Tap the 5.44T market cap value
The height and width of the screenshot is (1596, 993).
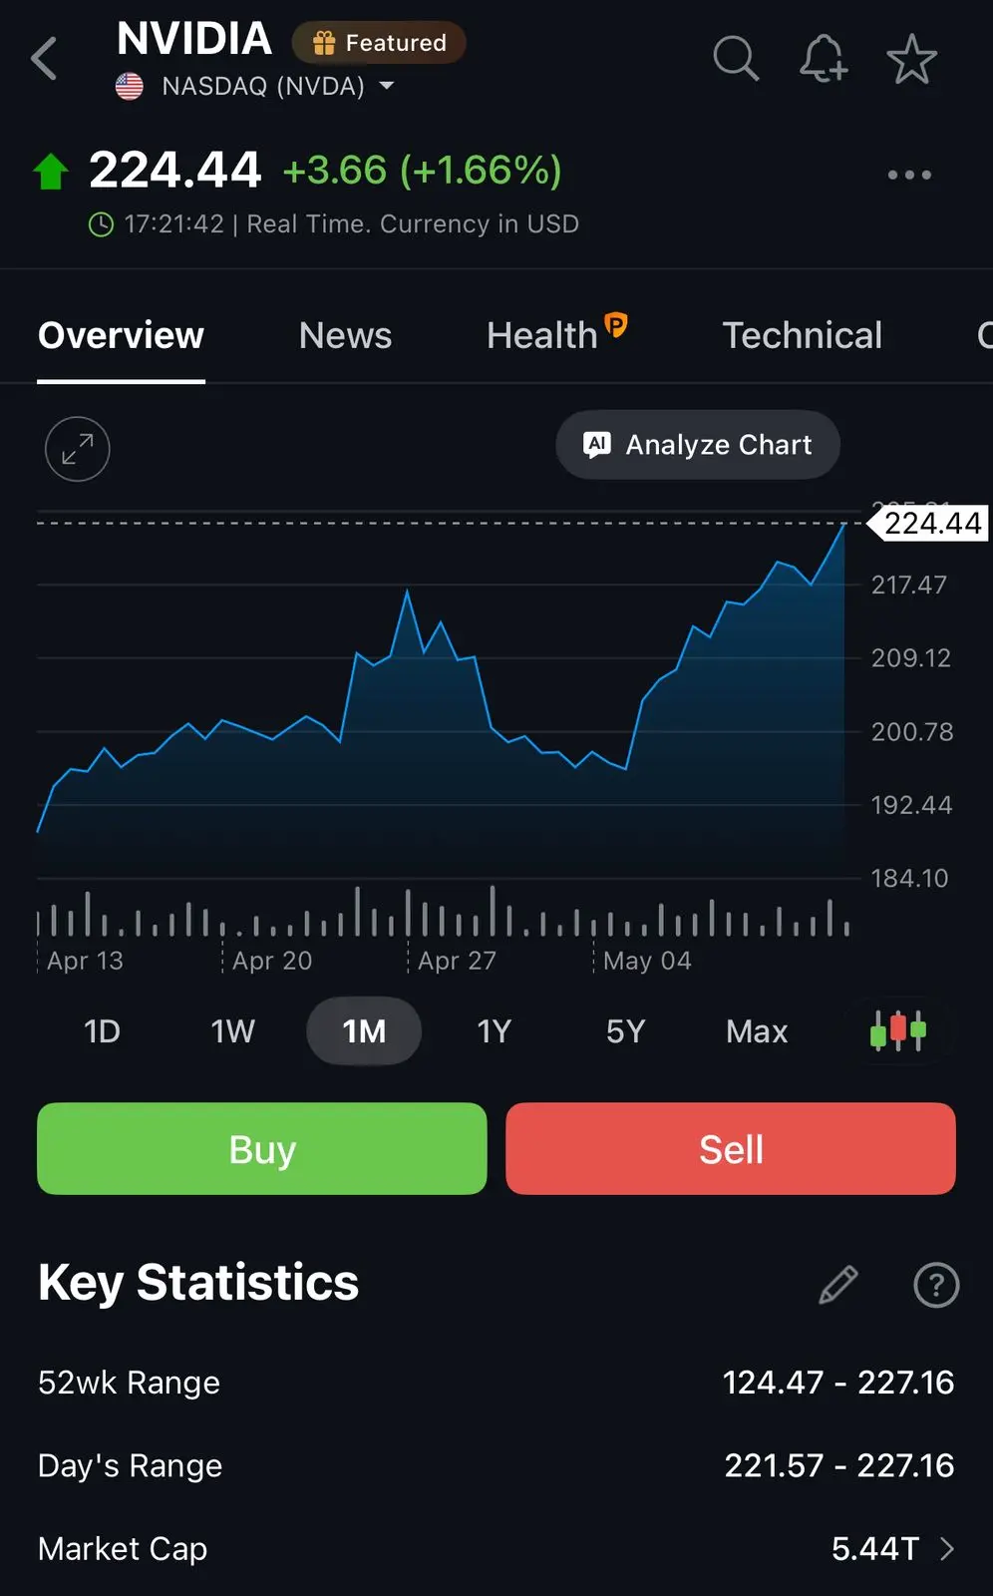click(875, 1548)
